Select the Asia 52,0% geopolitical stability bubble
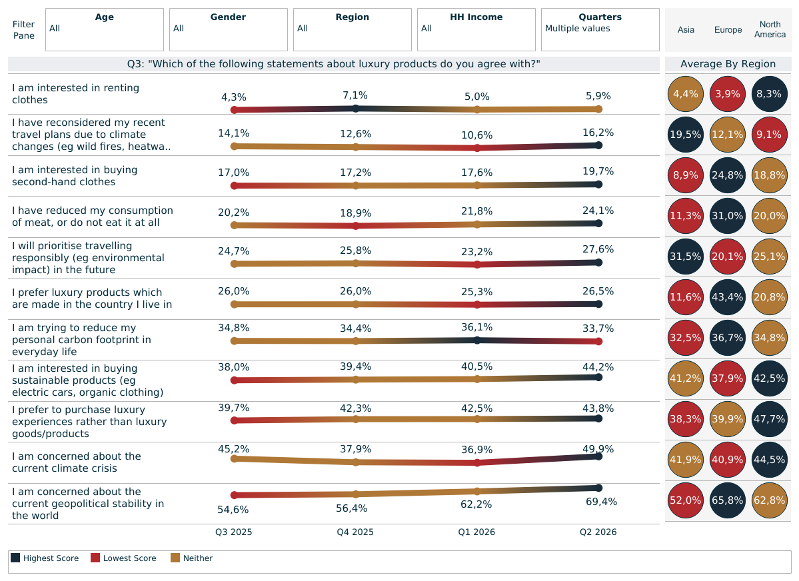799x581 pixels. [685, 500]
